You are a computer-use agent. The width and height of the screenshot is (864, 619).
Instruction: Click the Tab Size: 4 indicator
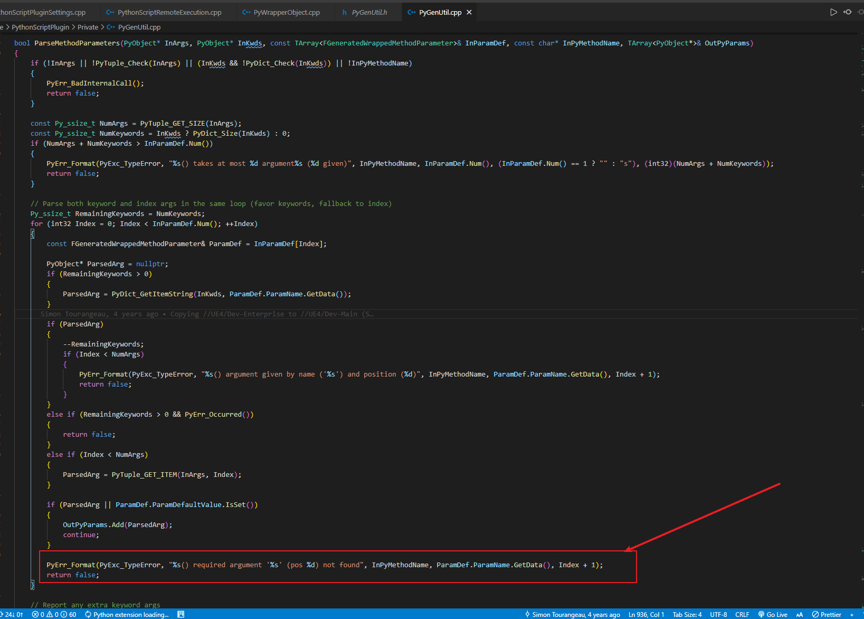click(687, 614)
